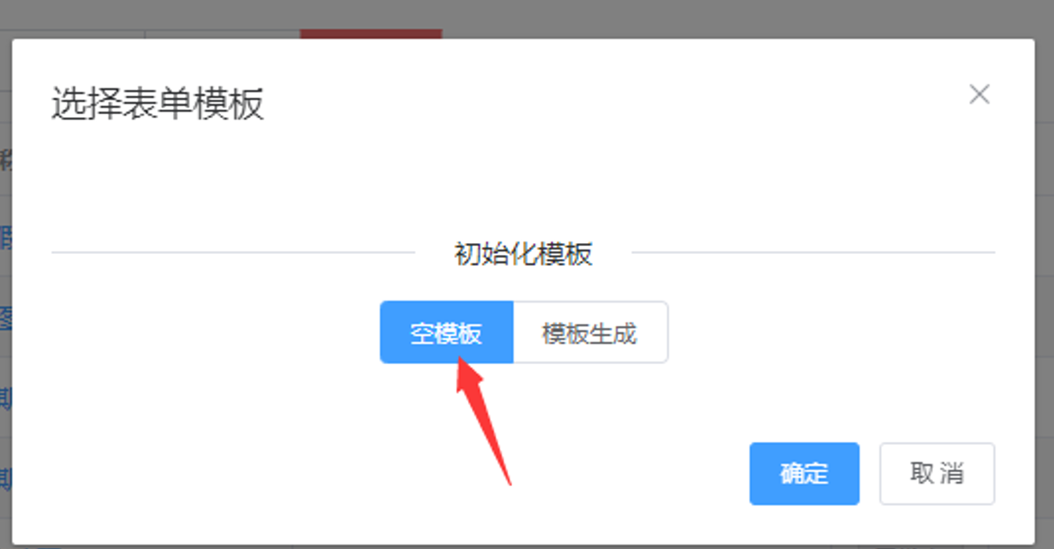Click the 选择表单模板 dialog title
Viewport: 1054px width, 549px height.
tap(157, 105)
